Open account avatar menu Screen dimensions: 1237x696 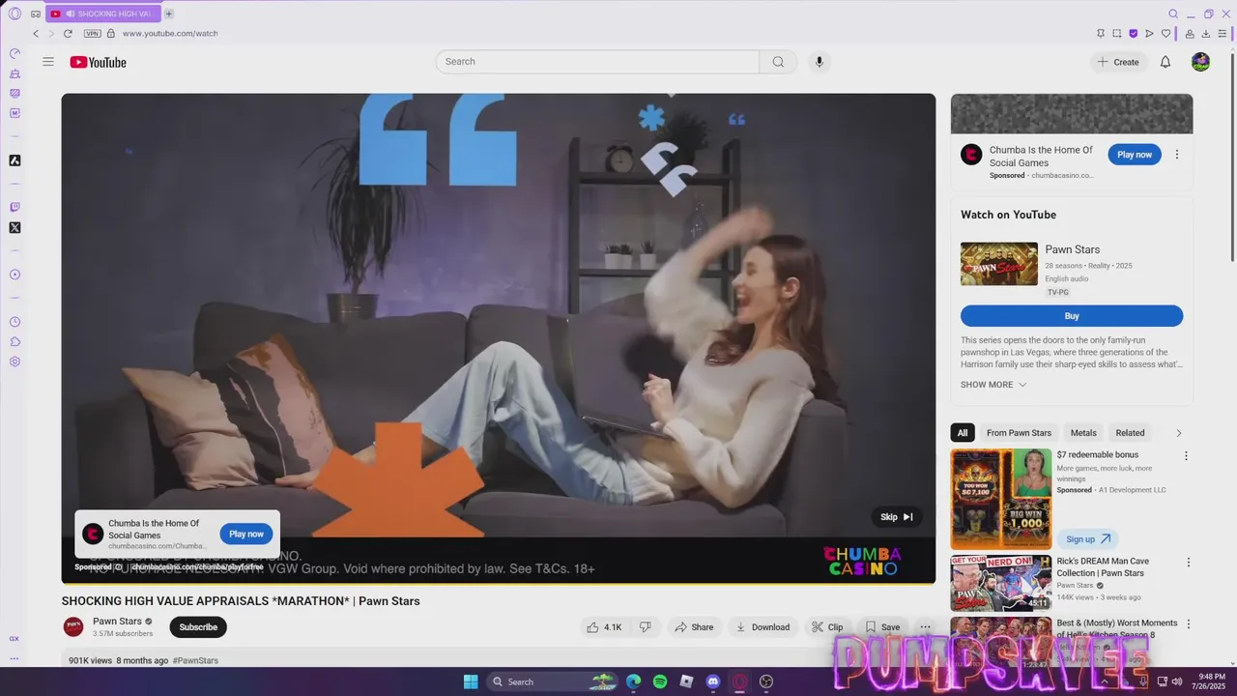point(1201,62)
